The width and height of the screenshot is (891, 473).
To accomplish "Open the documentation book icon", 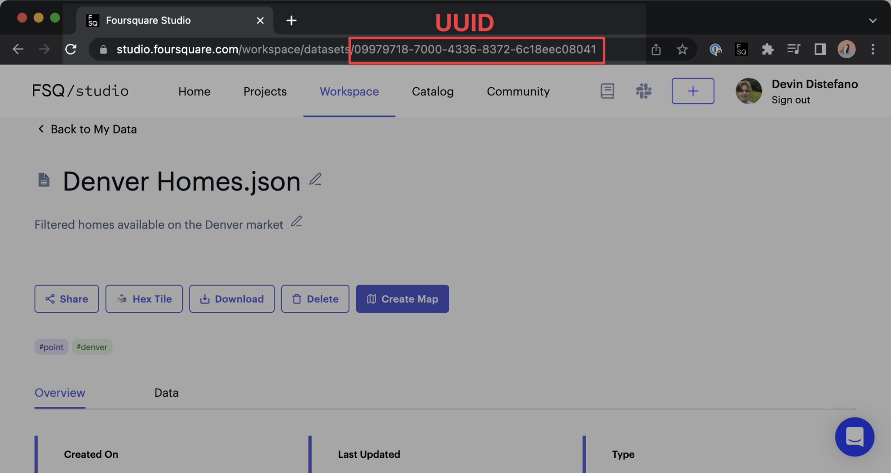I will (607, 91).
